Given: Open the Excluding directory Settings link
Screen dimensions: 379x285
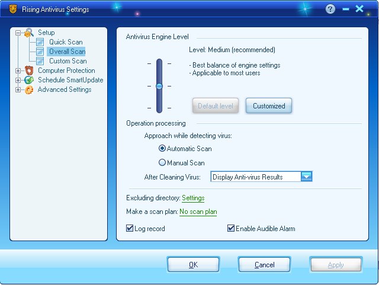Looking at the screenshot, I should point(193,198).
